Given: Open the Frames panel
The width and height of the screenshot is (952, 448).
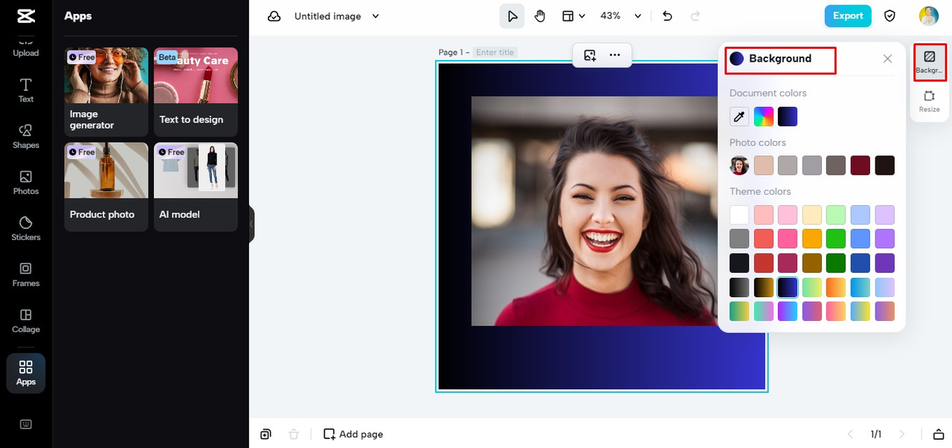Looking at the screenshot, I should [x=26, y=274].
